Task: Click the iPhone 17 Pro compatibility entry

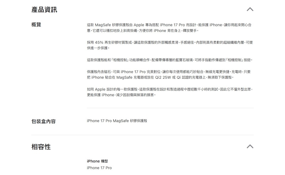Action: (99, 168)
